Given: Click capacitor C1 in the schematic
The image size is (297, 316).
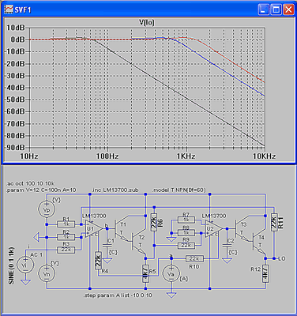Looking at the screenshot, I should pyautogui.click(x=107, y=246).
